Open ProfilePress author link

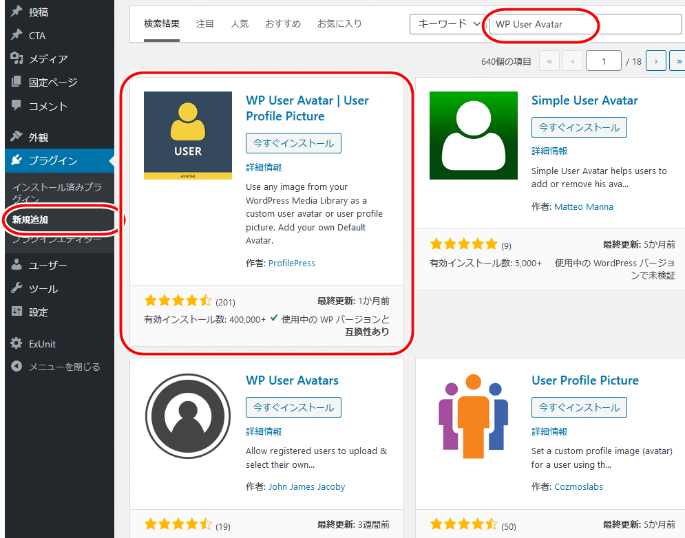[292, 263]
